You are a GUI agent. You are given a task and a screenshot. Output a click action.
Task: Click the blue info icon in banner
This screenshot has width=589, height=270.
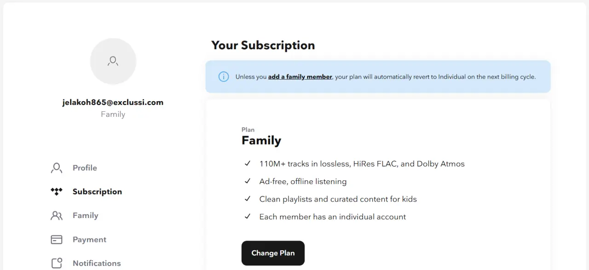click(x=224, y=77)
